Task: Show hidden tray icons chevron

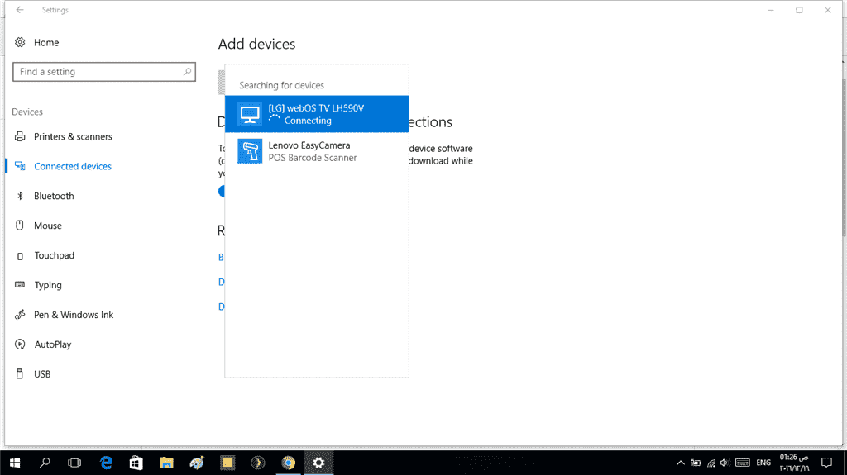Action: (681, 463)
